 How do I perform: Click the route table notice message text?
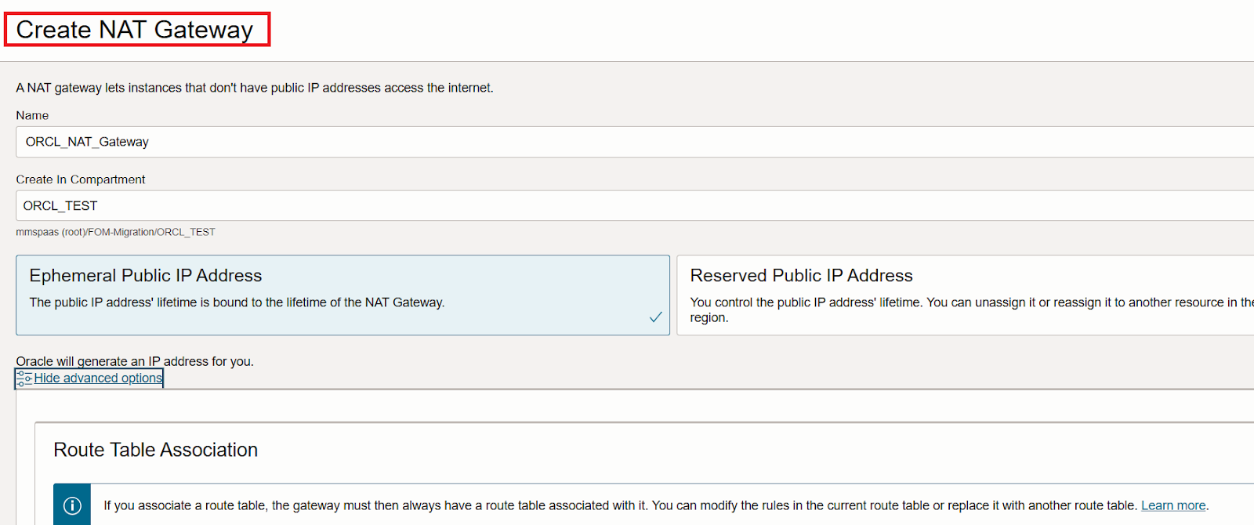619,505
